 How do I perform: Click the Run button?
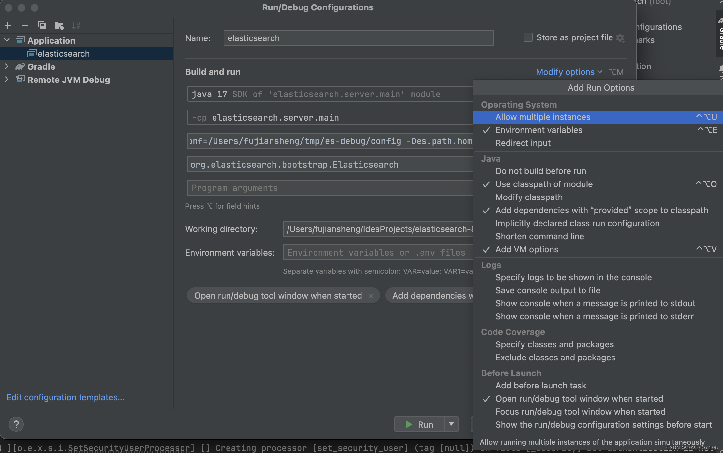point(419,424)
